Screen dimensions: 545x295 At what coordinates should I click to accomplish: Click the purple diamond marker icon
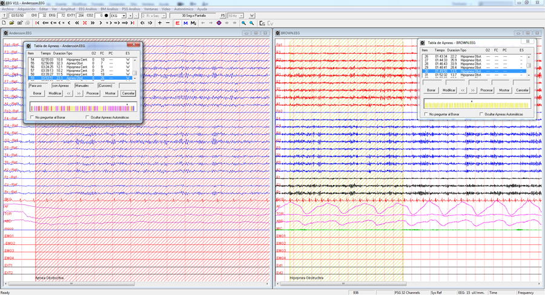[x=219, y=23]
